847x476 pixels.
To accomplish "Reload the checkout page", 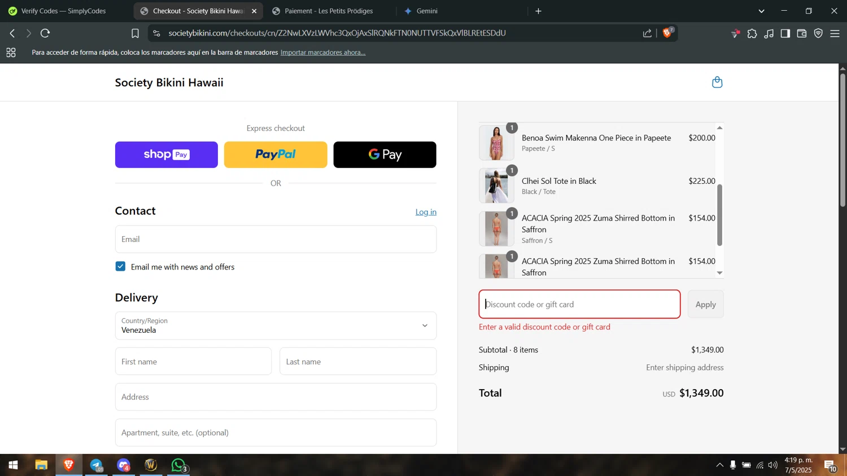I will pos(45,33).
